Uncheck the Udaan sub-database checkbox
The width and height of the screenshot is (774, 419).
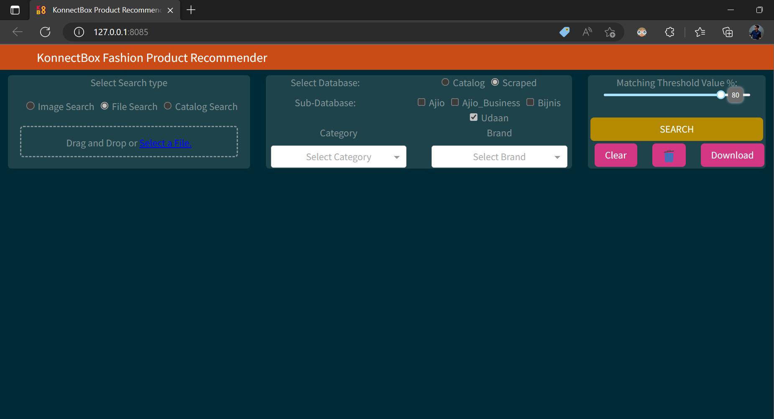coord(474,118)
